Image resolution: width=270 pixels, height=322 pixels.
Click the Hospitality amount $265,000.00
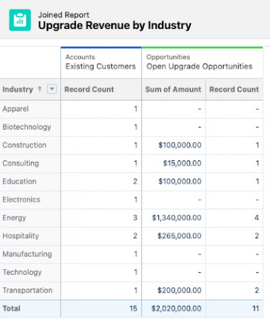[179, 236]
